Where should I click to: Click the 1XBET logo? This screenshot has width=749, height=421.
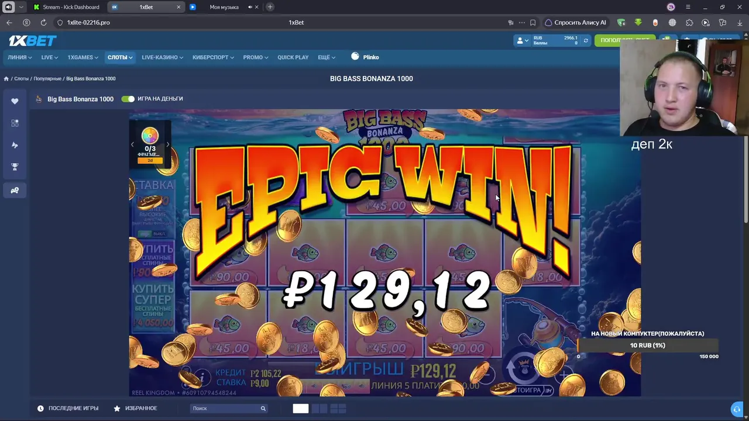[x=32, y=40]
